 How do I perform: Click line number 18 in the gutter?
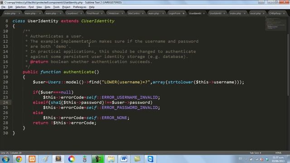tap(5, 72)
